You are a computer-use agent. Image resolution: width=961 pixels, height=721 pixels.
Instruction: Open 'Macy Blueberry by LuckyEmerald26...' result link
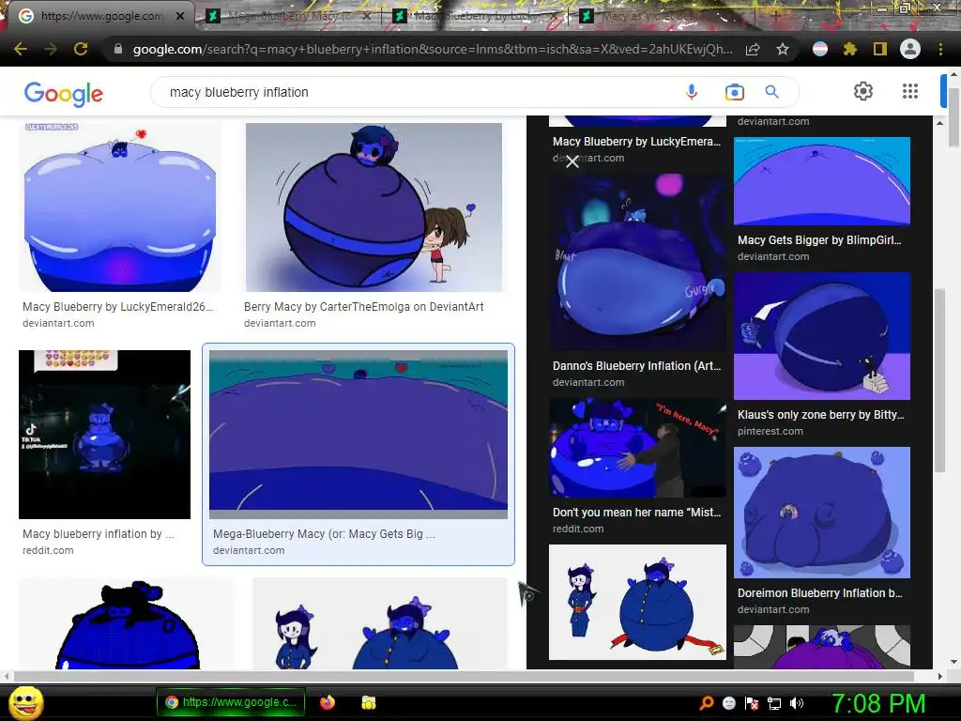click(x=117, y=307)
